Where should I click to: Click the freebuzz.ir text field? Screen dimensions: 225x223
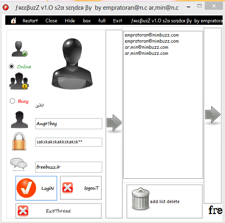[69, 167]
